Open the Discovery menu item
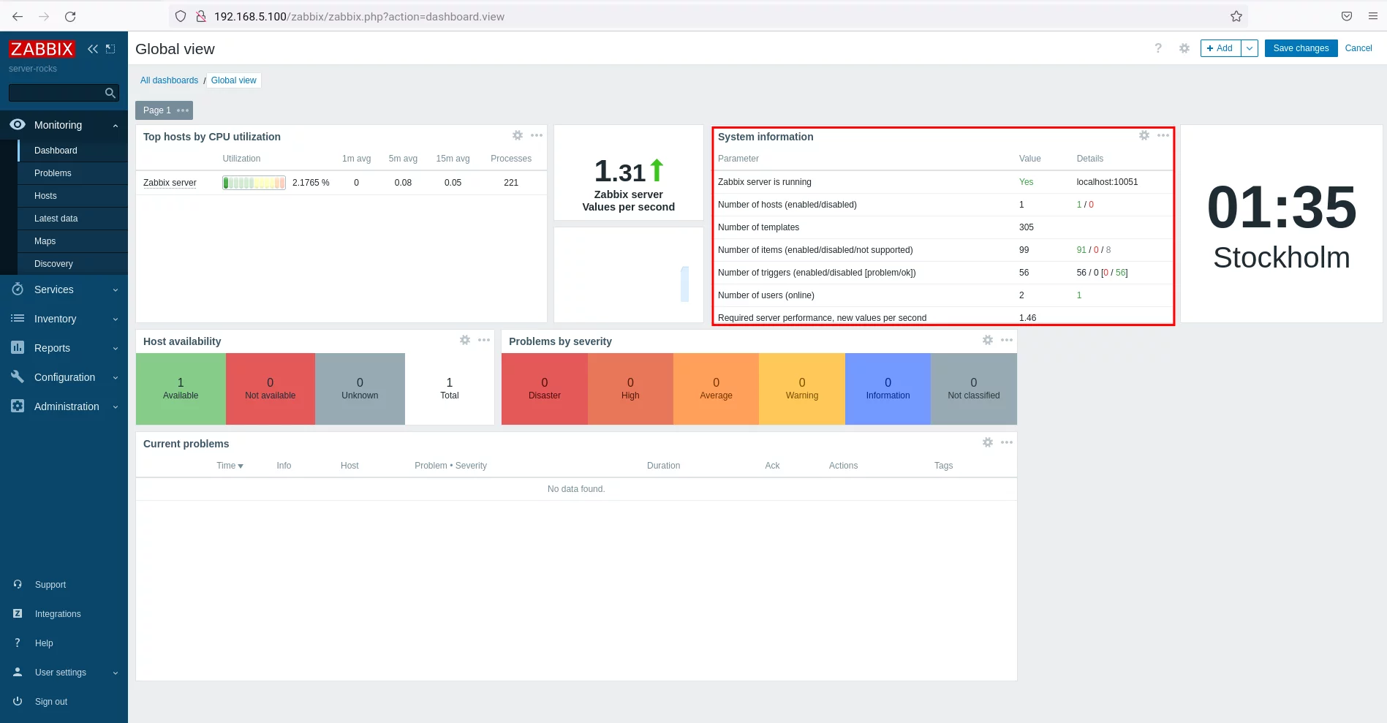Image resolution: width=1387 pixels, height=723 pixels. click(73, 264)
